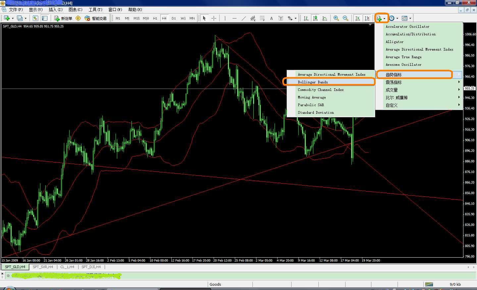This screenshot has width=477, height=290.
Task: Switch to the SPT_DJI,H4 chart tab
Action: 91,267
